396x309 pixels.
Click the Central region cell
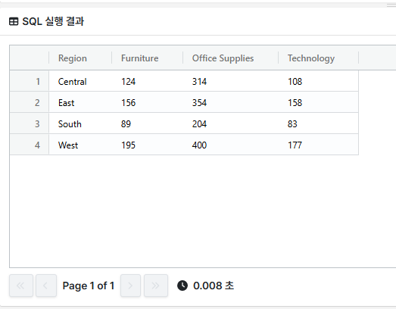pos(80,81)
